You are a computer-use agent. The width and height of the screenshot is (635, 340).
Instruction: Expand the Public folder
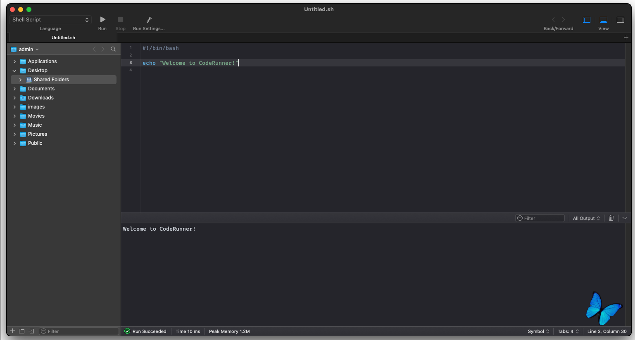[14, 143]
